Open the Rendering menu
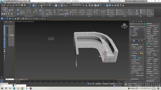 (50, 3)
